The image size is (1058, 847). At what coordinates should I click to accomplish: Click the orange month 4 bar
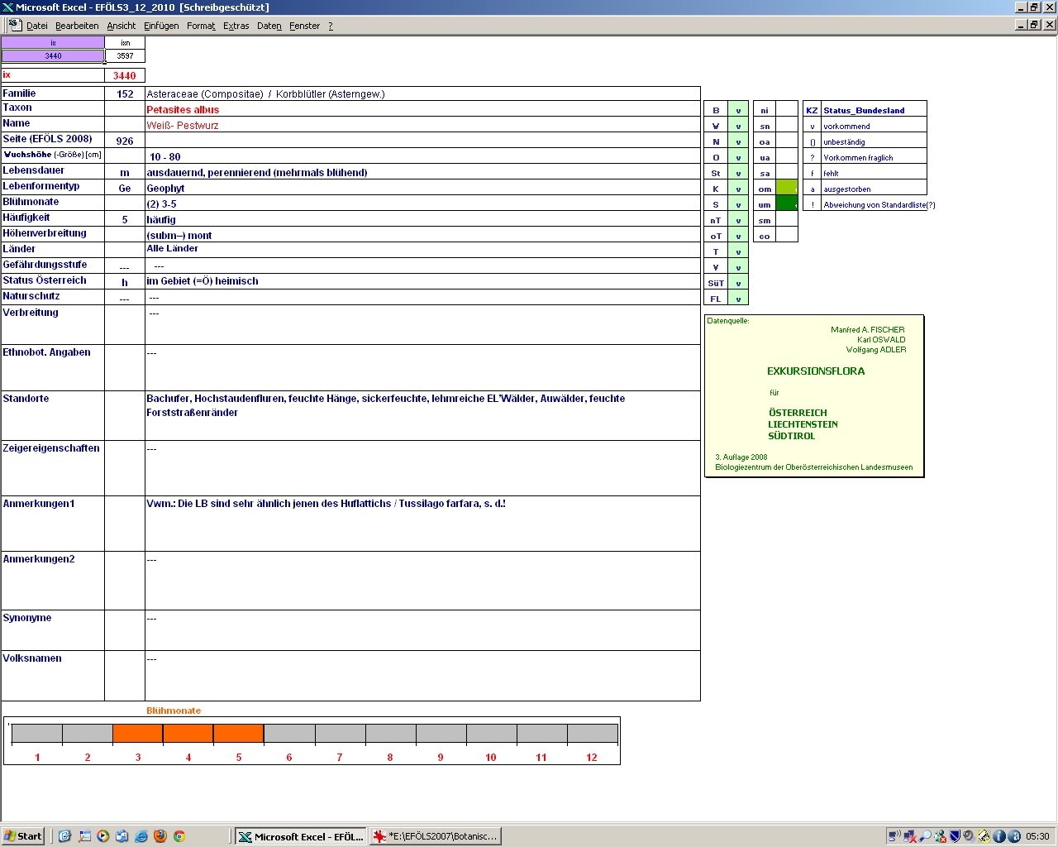point(188,734)
